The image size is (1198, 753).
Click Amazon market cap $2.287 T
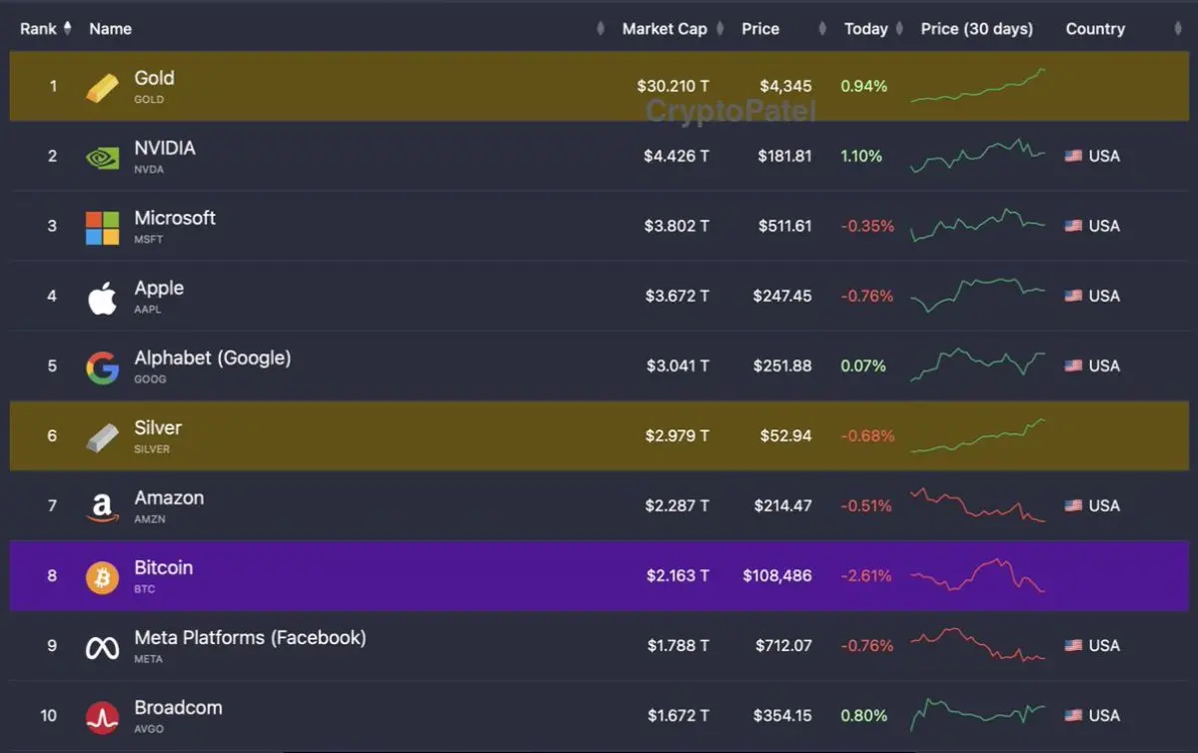tap(676, 505)
